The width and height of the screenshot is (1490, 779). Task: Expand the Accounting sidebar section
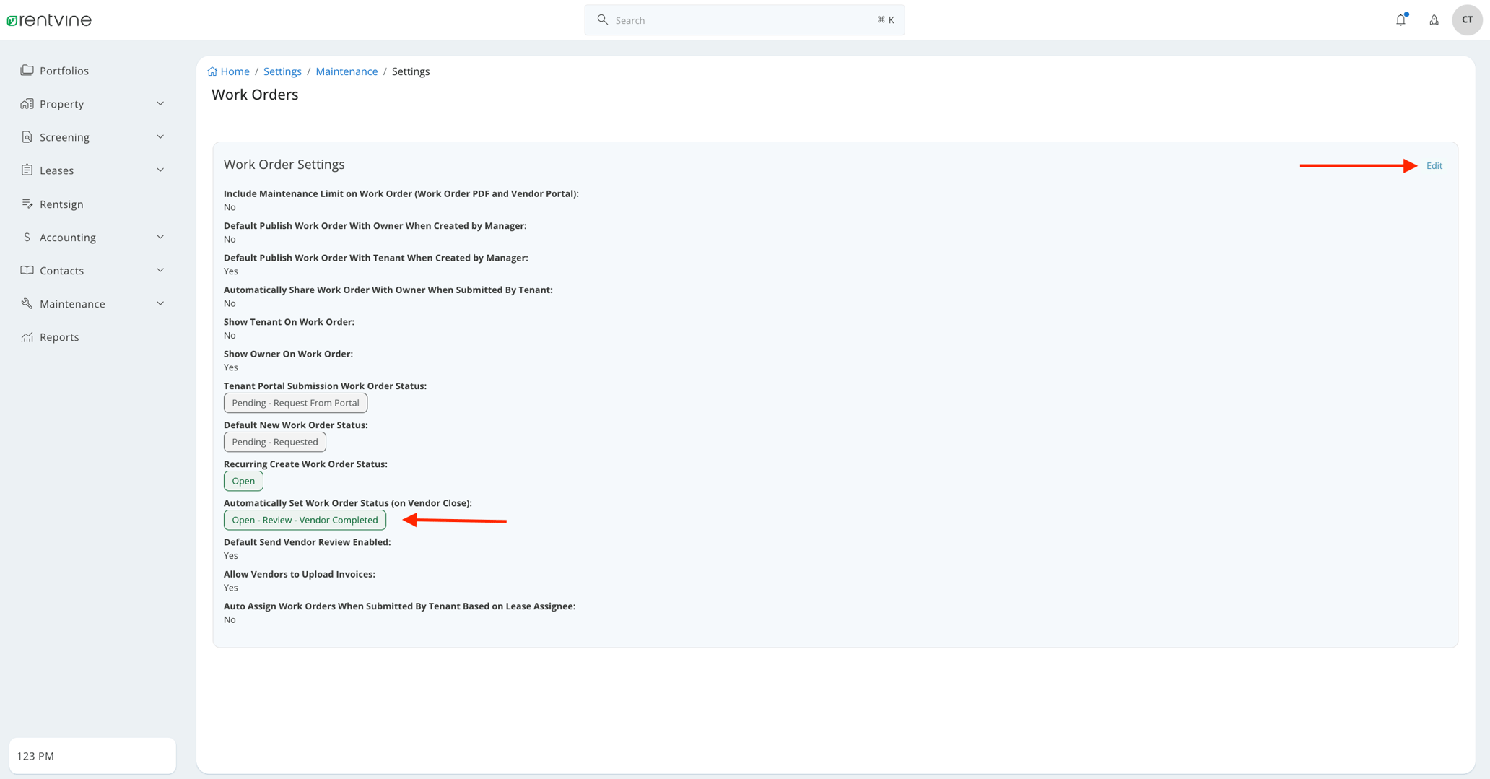click(67, 237)
